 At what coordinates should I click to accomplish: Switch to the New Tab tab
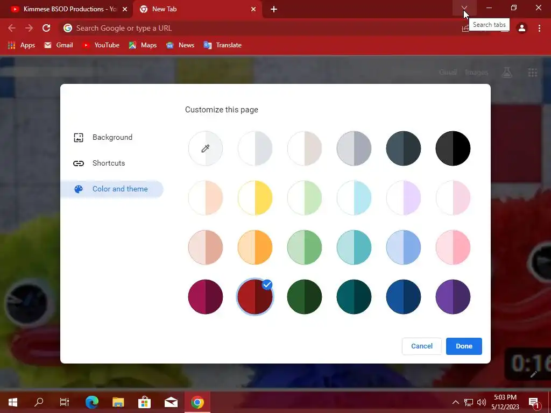coord(197,9)
